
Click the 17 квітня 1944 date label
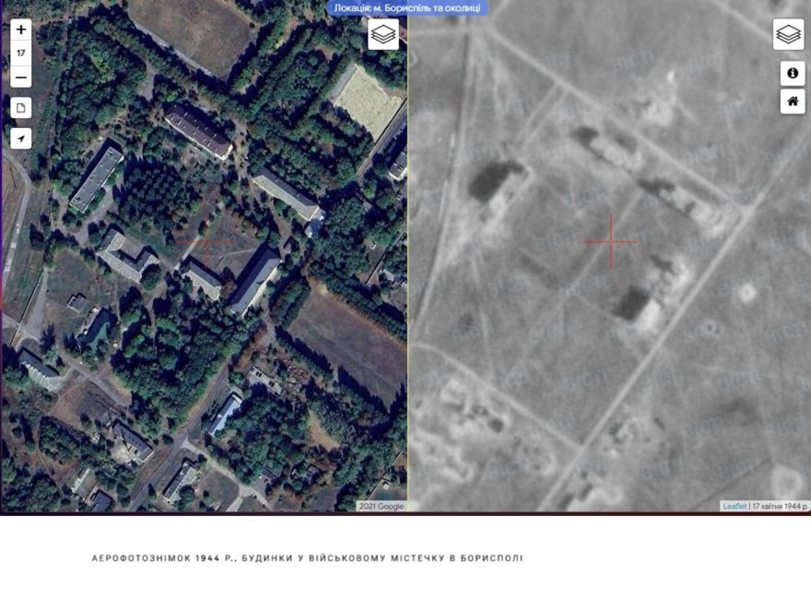(780, 506)
